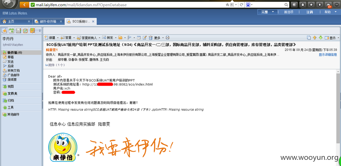Click the printer icon in toolbar
This screenshot has height=166, width=341.
pyautogui.click(x=168, y=38)
